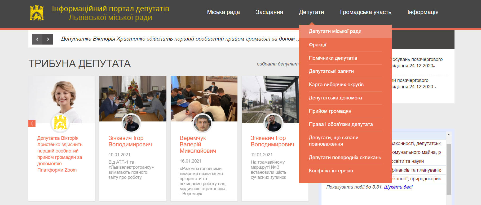
Task: Click round avatar on the tram stop card
Action: [273, 123]
